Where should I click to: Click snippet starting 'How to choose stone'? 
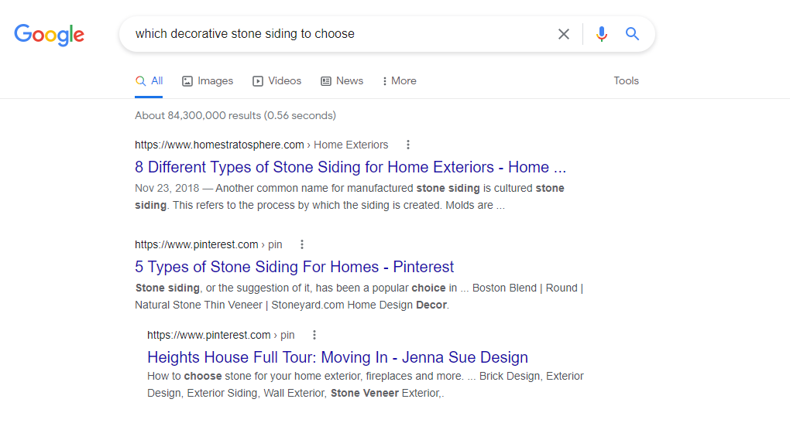(x=366, y=384)
